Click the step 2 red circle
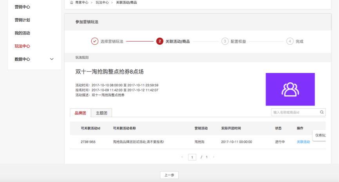Image resolution: width=339 pixels, height=182 pixels. 160,41
